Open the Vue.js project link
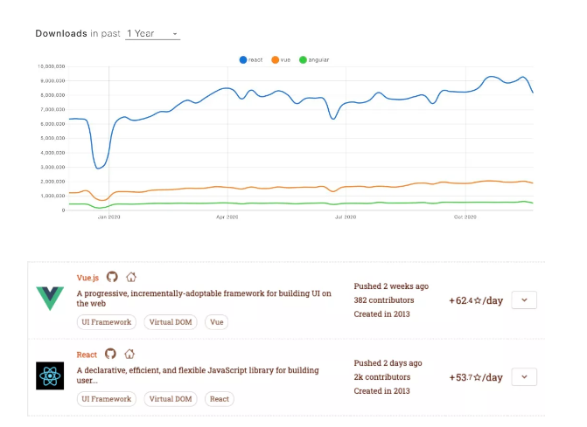 [x=87, y=278]
